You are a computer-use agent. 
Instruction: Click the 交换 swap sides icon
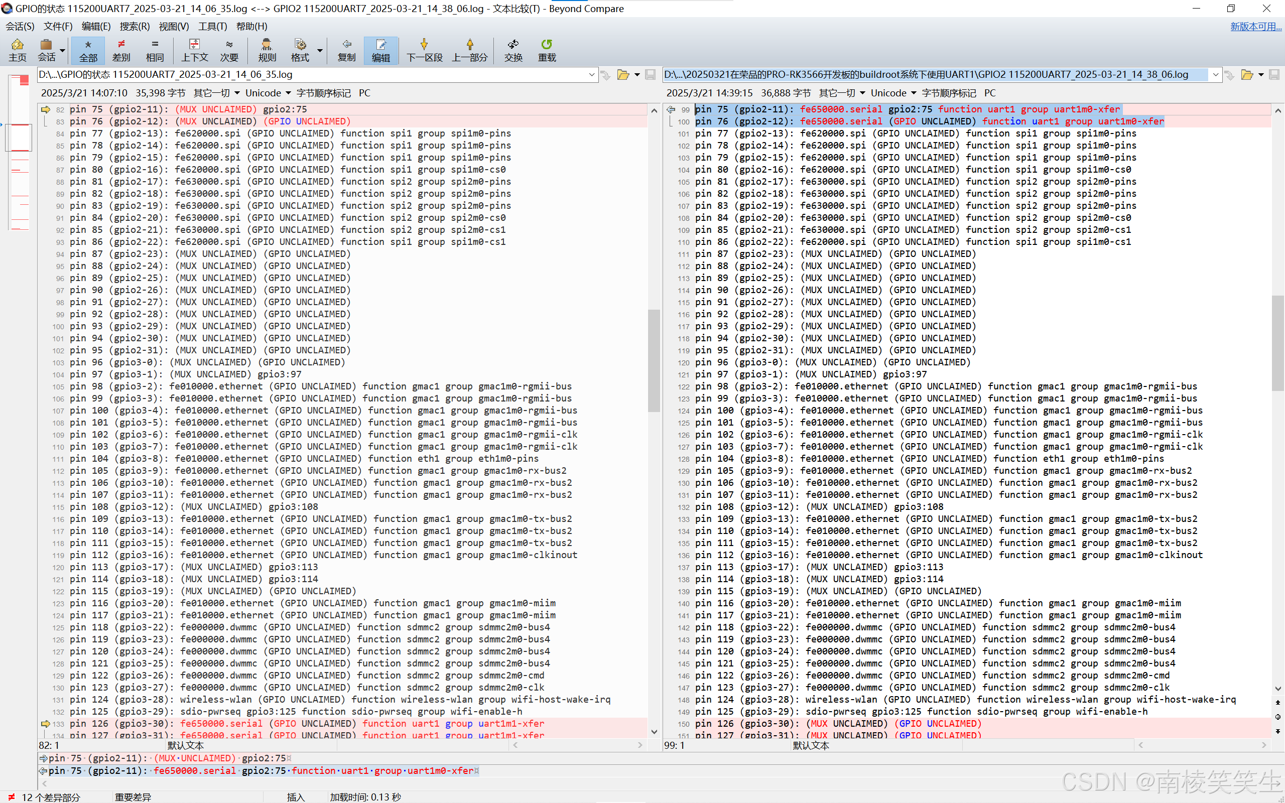pyautogui.click(x=513, y=50)
